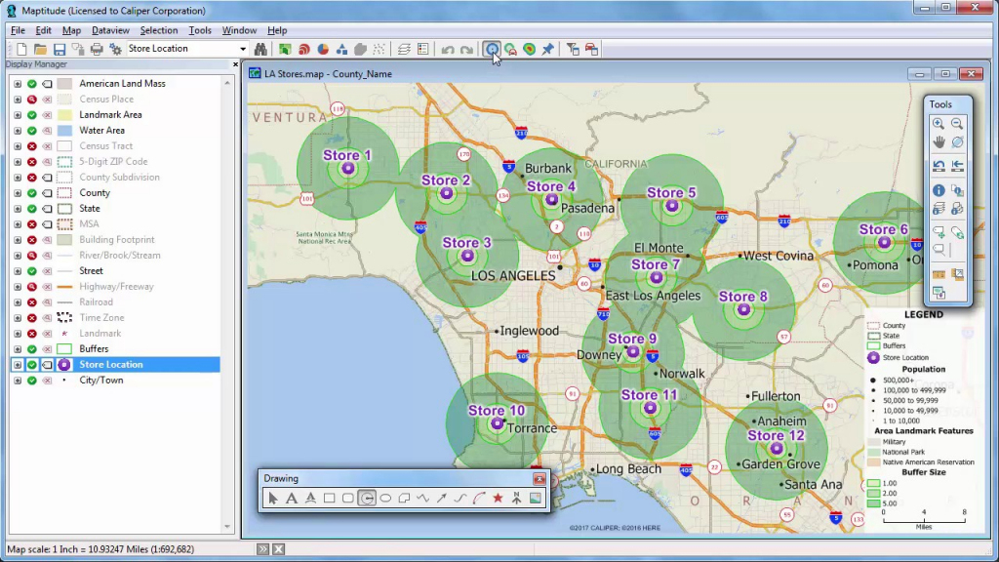Click the Find binoculars icon in the toolbar
Image resolution: width=999 pixels, height=562 pixels.
pyautogui.click(x=260, y=49)
